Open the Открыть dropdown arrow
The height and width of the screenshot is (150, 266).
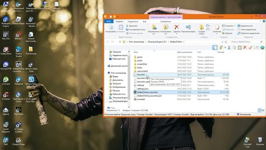pyautogui.click(x=234, y=26)
